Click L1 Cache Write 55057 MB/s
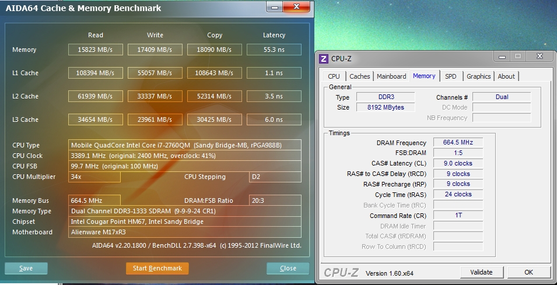 155,73
